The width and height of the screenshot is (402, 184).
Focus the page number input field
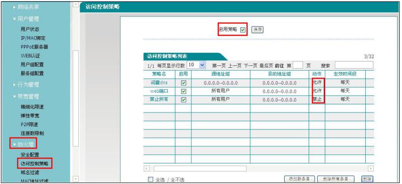click(298, 65)
